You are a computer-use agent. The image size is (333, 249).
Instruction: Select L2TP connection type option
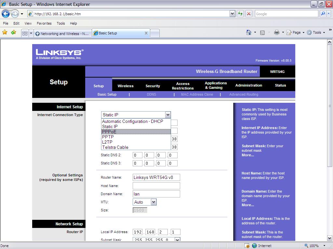pos(136,142)
